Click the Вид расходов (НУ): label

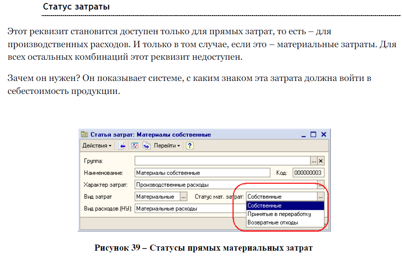(x=108, y=209)
